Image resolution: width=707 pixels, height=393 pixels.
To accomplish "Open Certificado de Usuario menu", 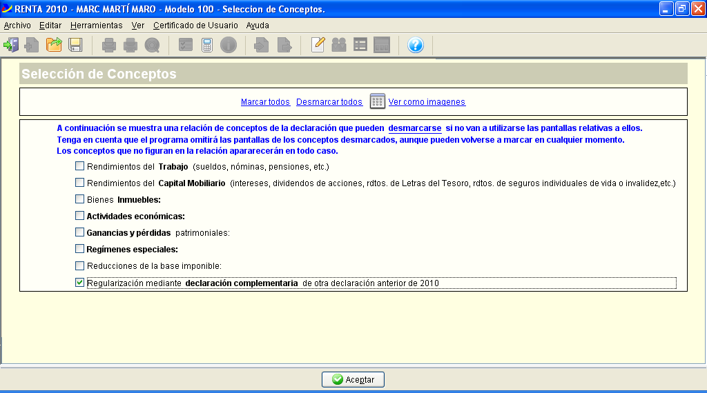I will click(x=195, y=26).
